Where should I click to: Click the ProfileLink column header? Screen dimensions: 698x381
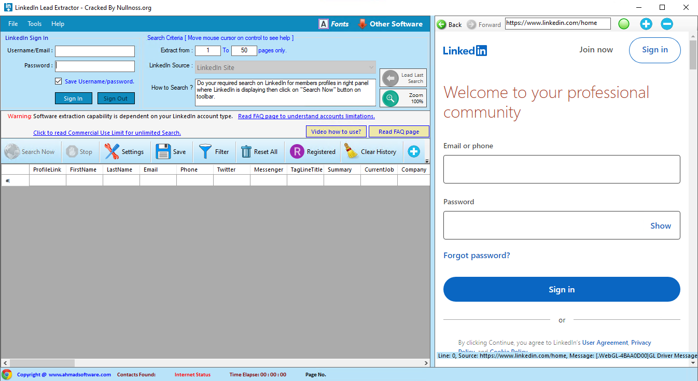coord(47,170)
